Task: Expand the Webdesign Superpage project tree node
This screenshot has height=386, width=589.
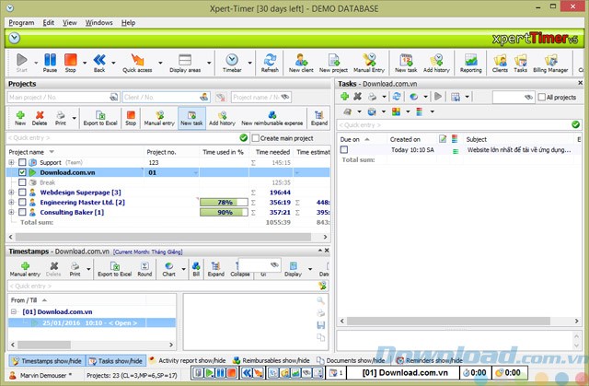Action: (x=11, y=193)
